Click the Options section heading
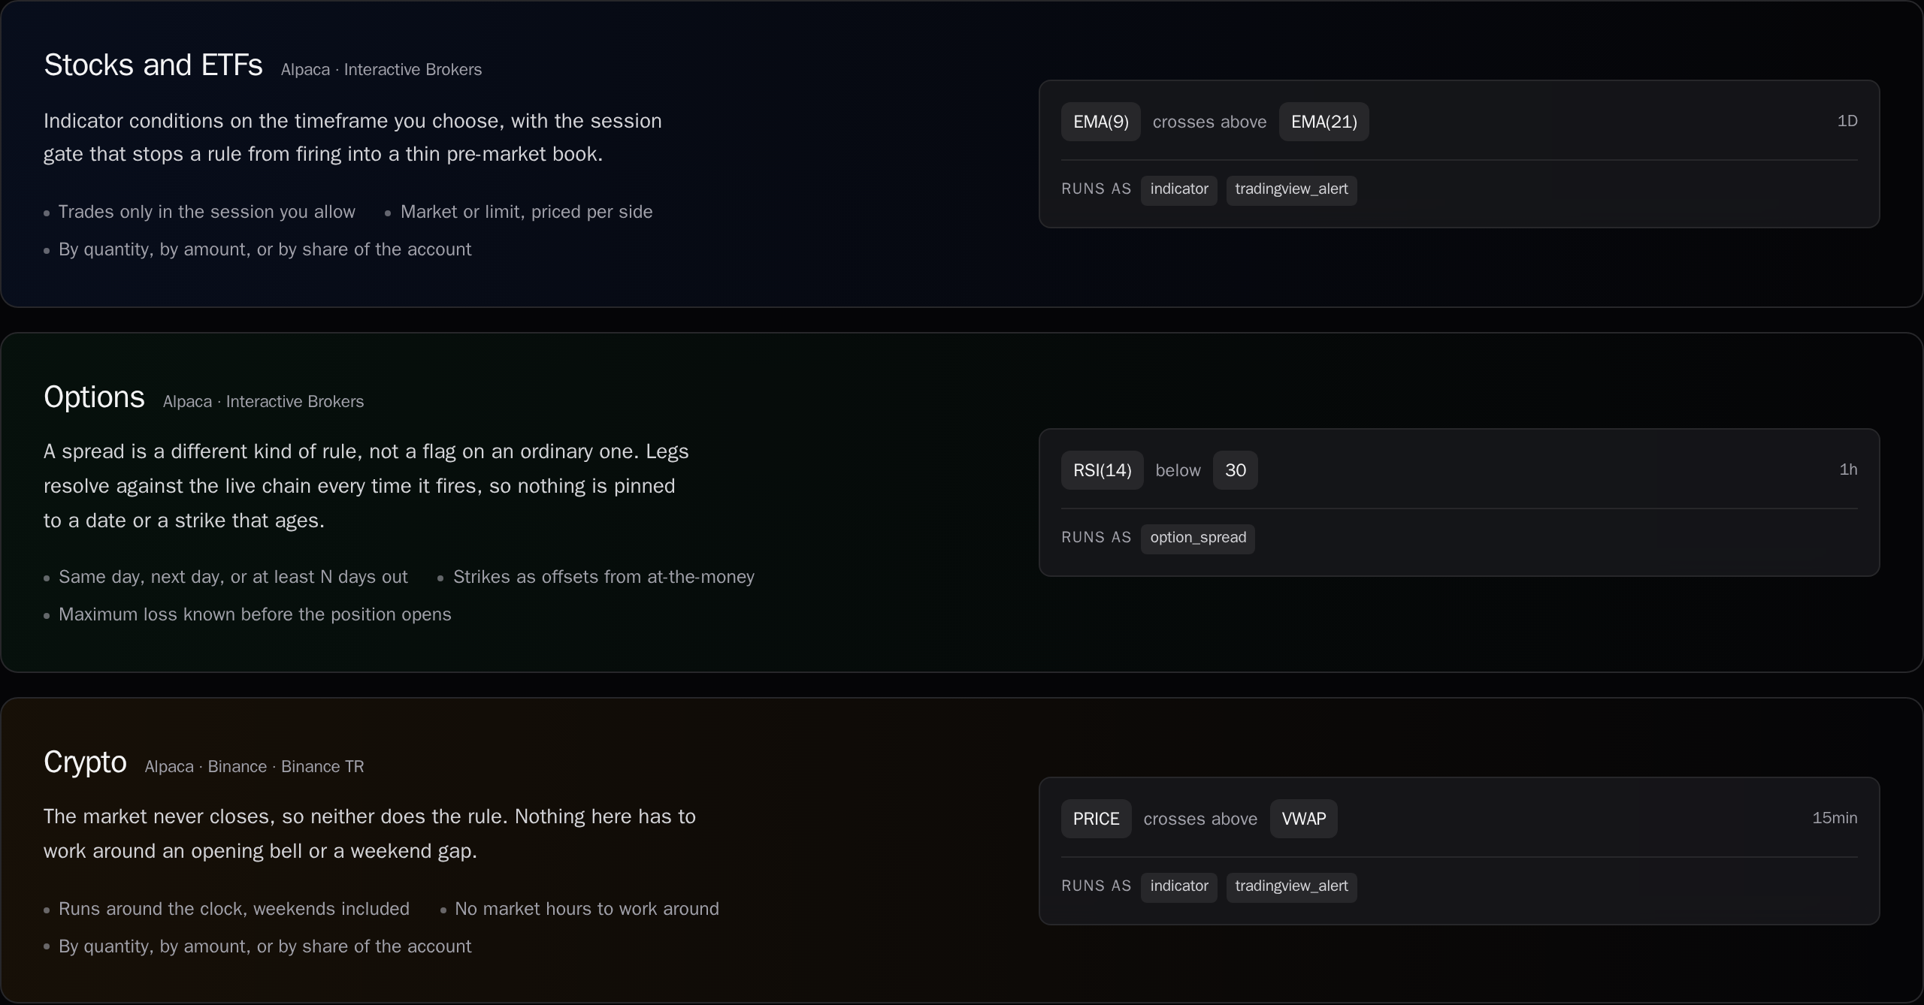The image size is (1924, 1005). [94, 397]
